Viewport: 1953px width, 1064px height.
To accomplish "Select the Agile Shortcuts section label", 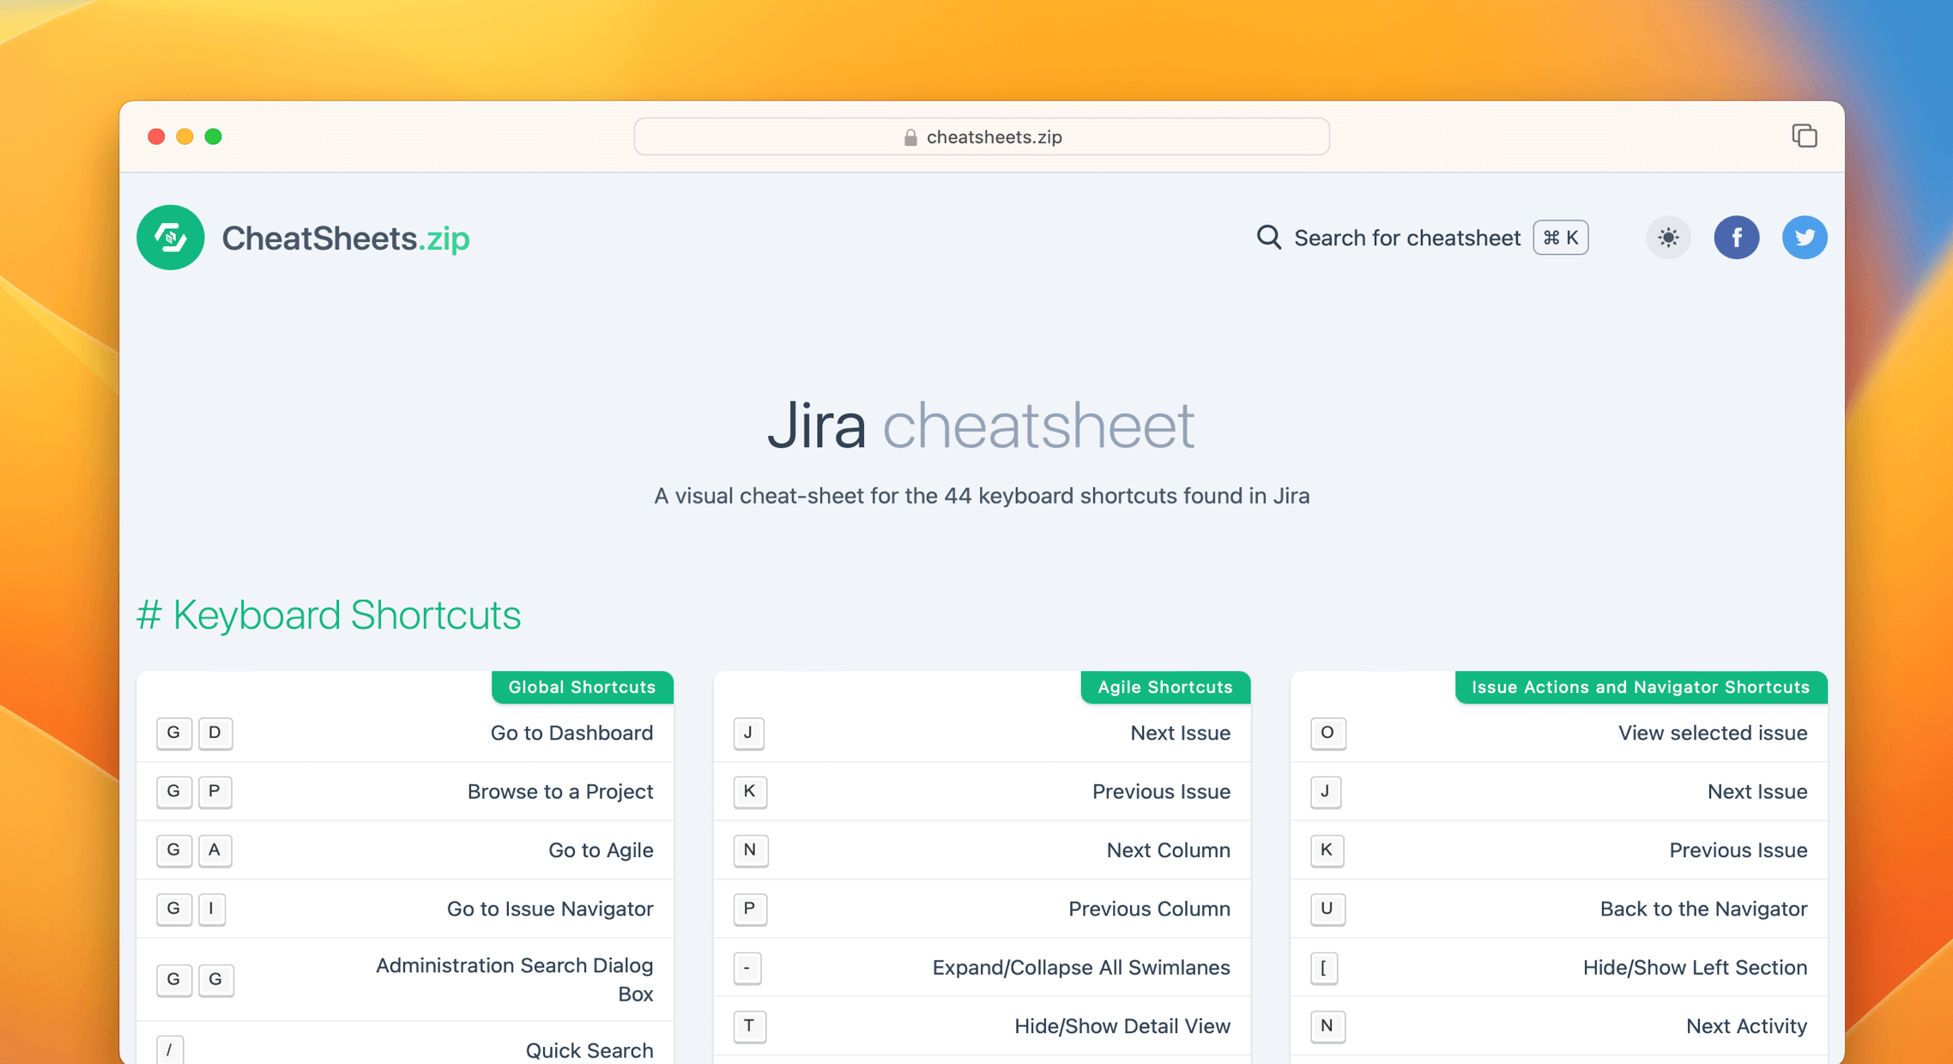I will (x=1164, y=687).
